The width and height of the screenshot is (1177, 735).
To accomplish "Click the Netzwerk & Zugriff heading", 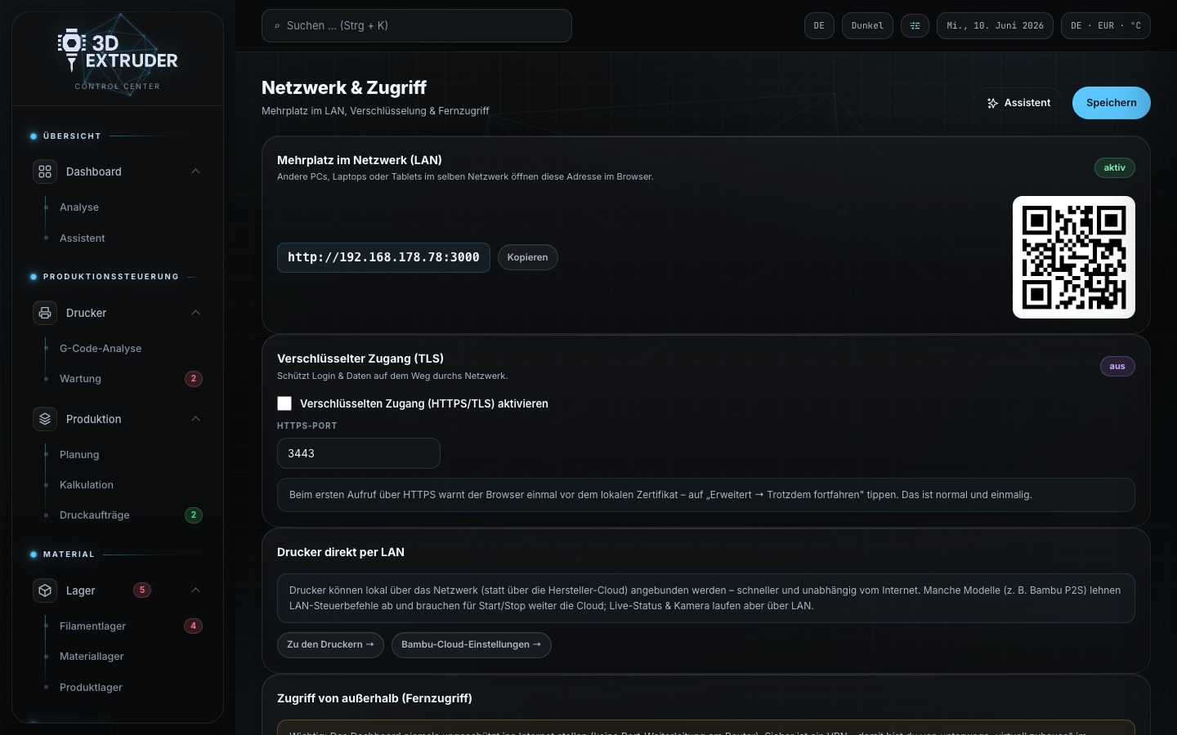I will tap(344, 87).
